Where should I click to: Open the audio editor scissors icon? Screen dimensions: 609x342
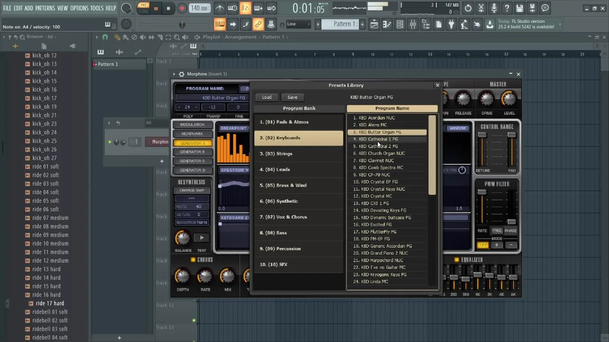(x=481, y=8)
